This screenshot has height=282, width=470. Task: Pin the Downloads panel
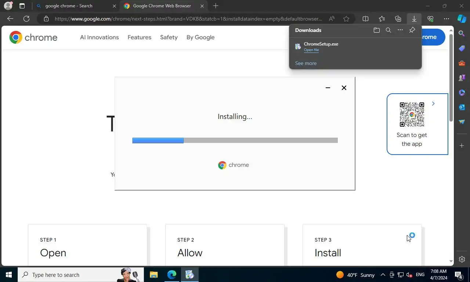(x=412, y=30)
